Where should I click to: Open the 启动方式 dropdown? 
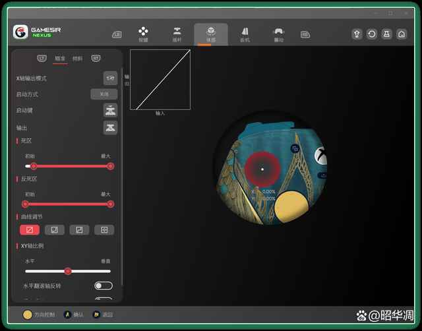click(x=104, y=94)
